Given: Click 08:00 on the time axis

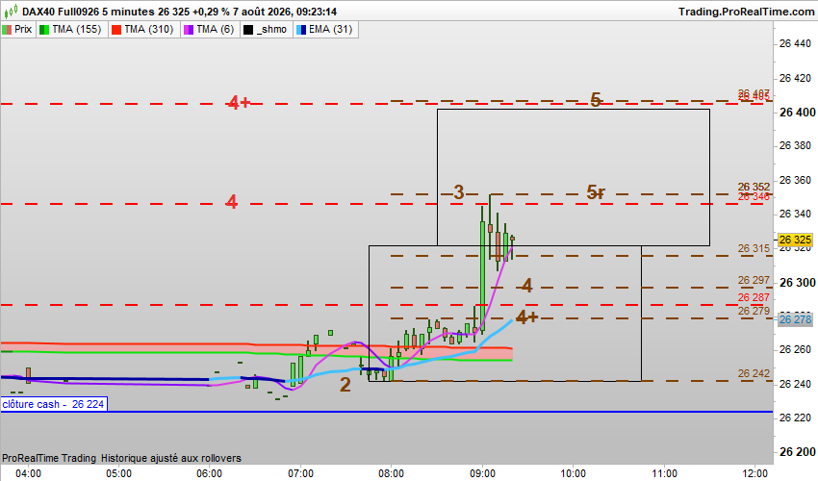Looking at the screenshot, I should pos(392,473).
